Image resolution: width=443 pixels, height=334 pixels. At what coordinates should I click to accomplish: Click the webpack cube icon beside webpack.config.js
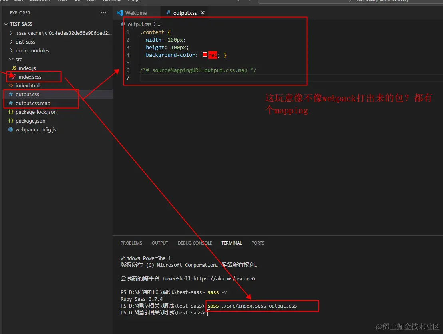tap(11, 129)
